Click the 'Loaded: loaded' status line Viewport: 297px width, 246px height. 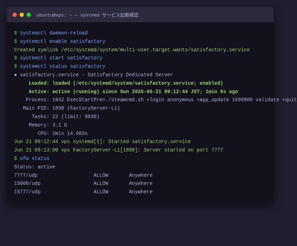click(126, 83)
